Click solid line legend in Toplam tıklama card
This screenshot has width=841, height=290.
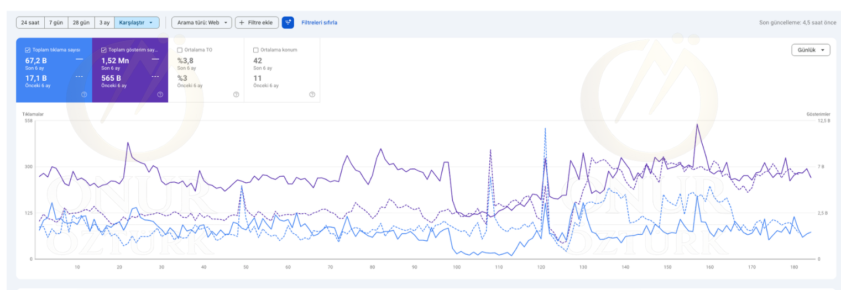pyautogui.click(x=79, y=59)
